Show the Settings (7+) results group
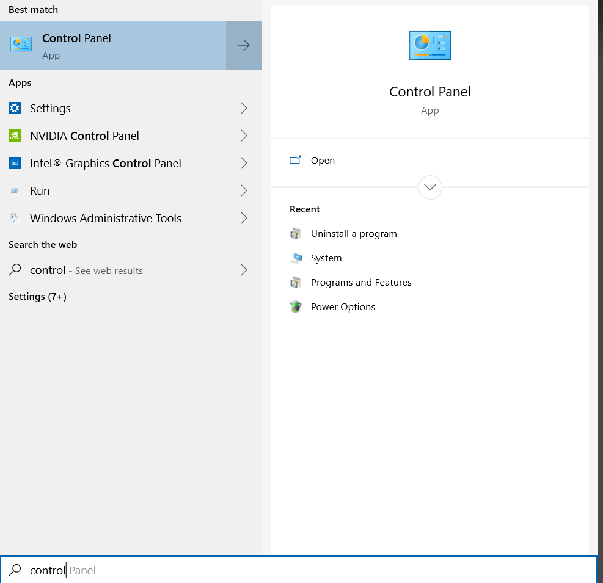 point(37,296)
